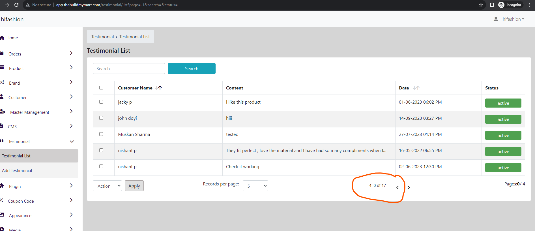Click active status in 16-05-2022 row
This screenshot has width=535, height=231.
503,151
